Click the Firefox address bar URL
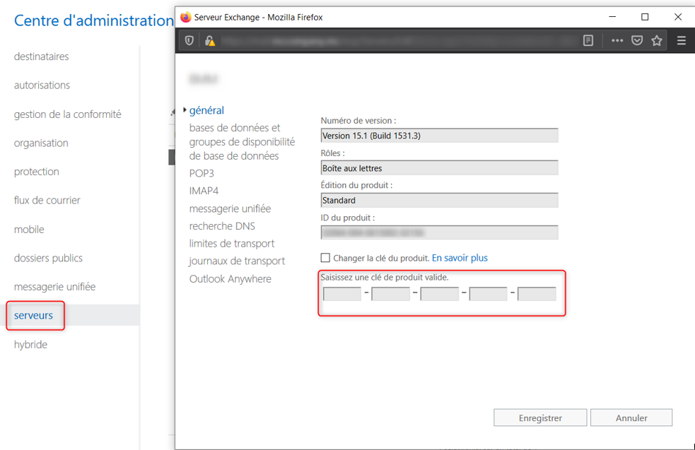The height and width of the screenshot is (450, 695). (x=399, y=41)
